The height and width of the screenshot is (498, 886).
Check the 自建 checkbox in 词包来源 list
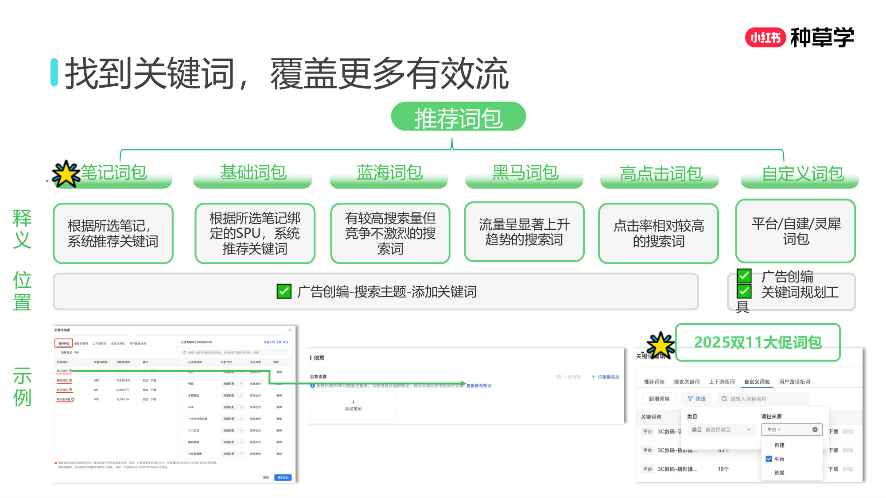point(769,444)
